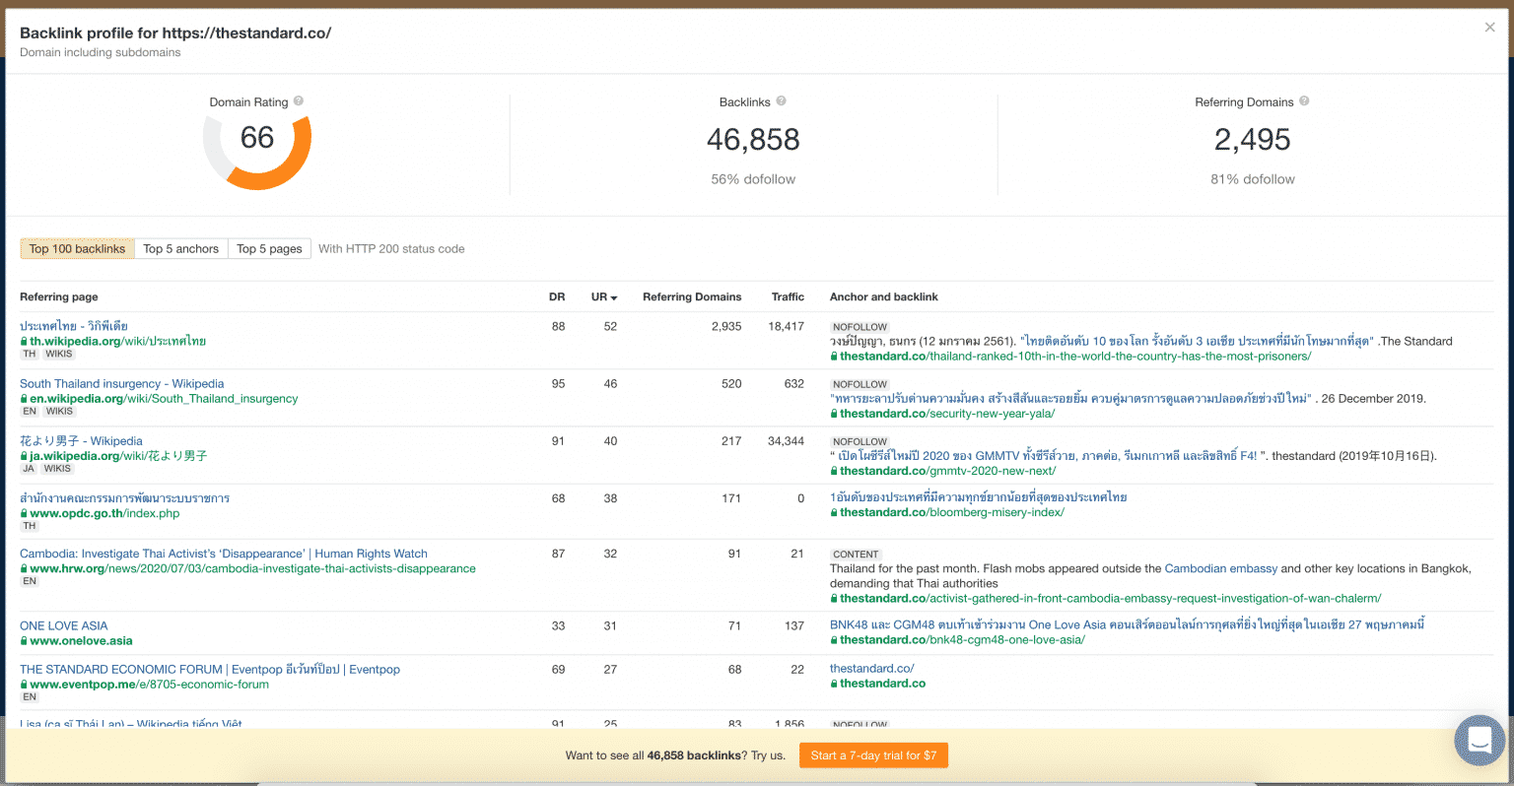
Task: Click the Backlinks help question mark icon
Action: coord(781,101)
